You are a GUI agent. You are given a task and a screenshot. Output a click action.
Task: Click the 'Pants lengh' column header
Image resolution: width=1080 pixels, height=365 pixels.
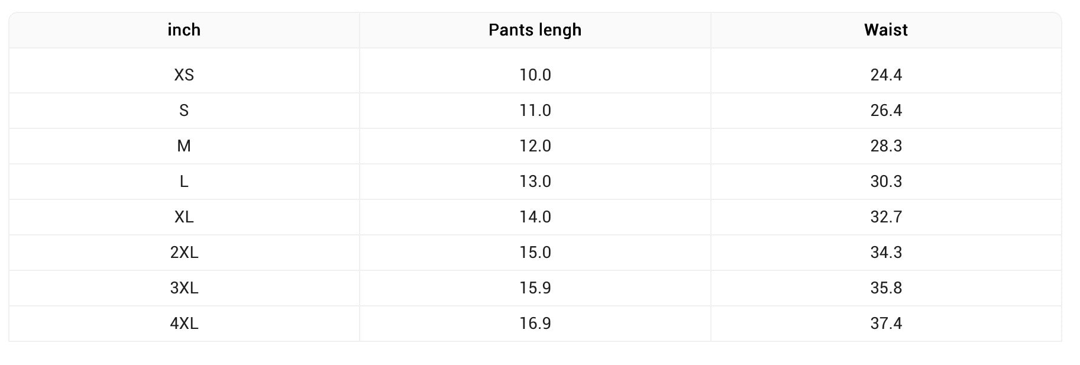(x=535, y=30)
